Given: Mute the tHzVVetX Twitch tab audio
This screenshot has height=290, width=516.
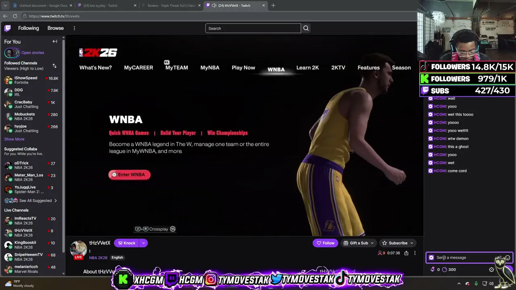Looking at the screenshot, I should 214,5.
